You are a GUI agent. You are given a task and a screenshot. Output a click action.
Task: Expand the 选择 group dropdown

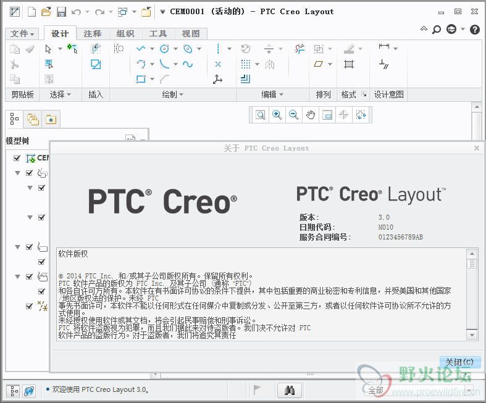(60, 94)
